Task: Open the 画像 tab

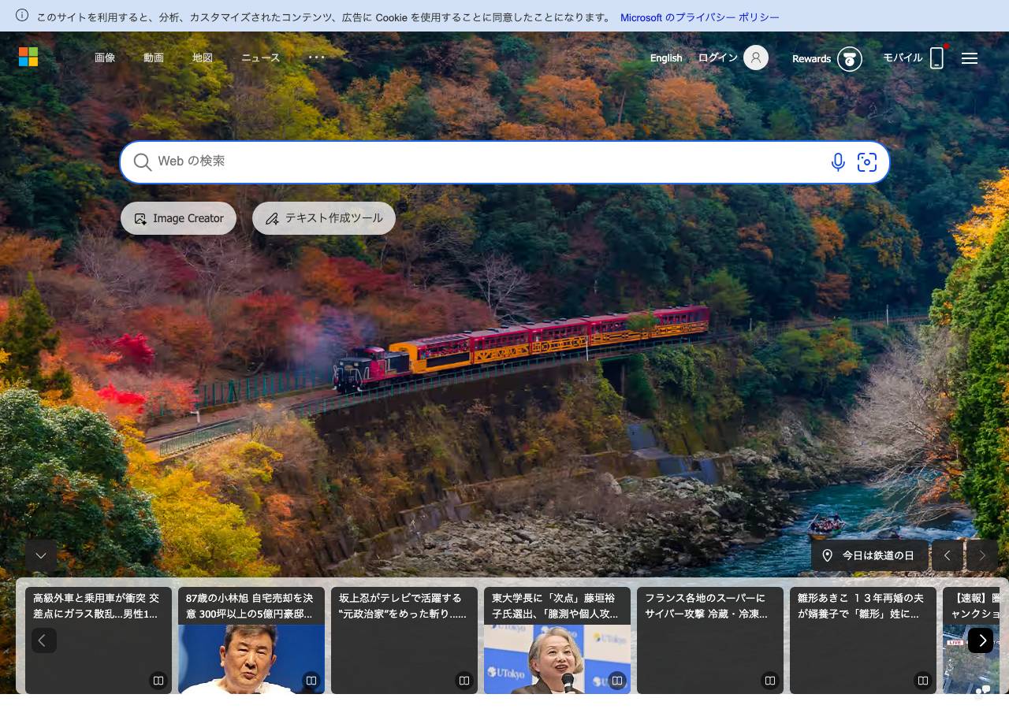Action: tap(105, 58)
